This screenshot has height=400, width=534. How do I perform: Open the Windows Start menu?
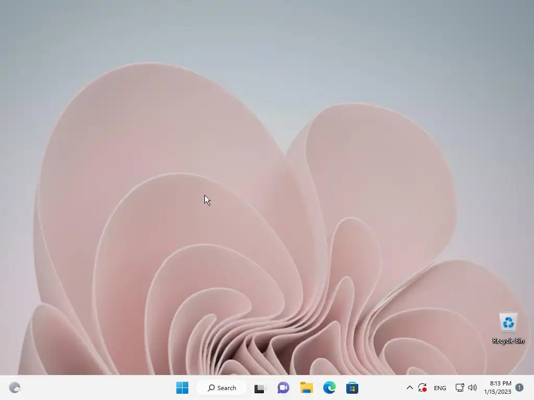tap(182, 387)
